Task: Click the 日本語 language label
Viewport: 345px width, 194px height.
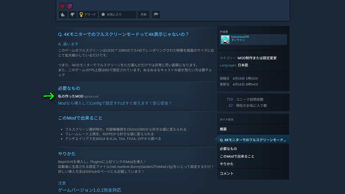Action: [x=243, y=65]
